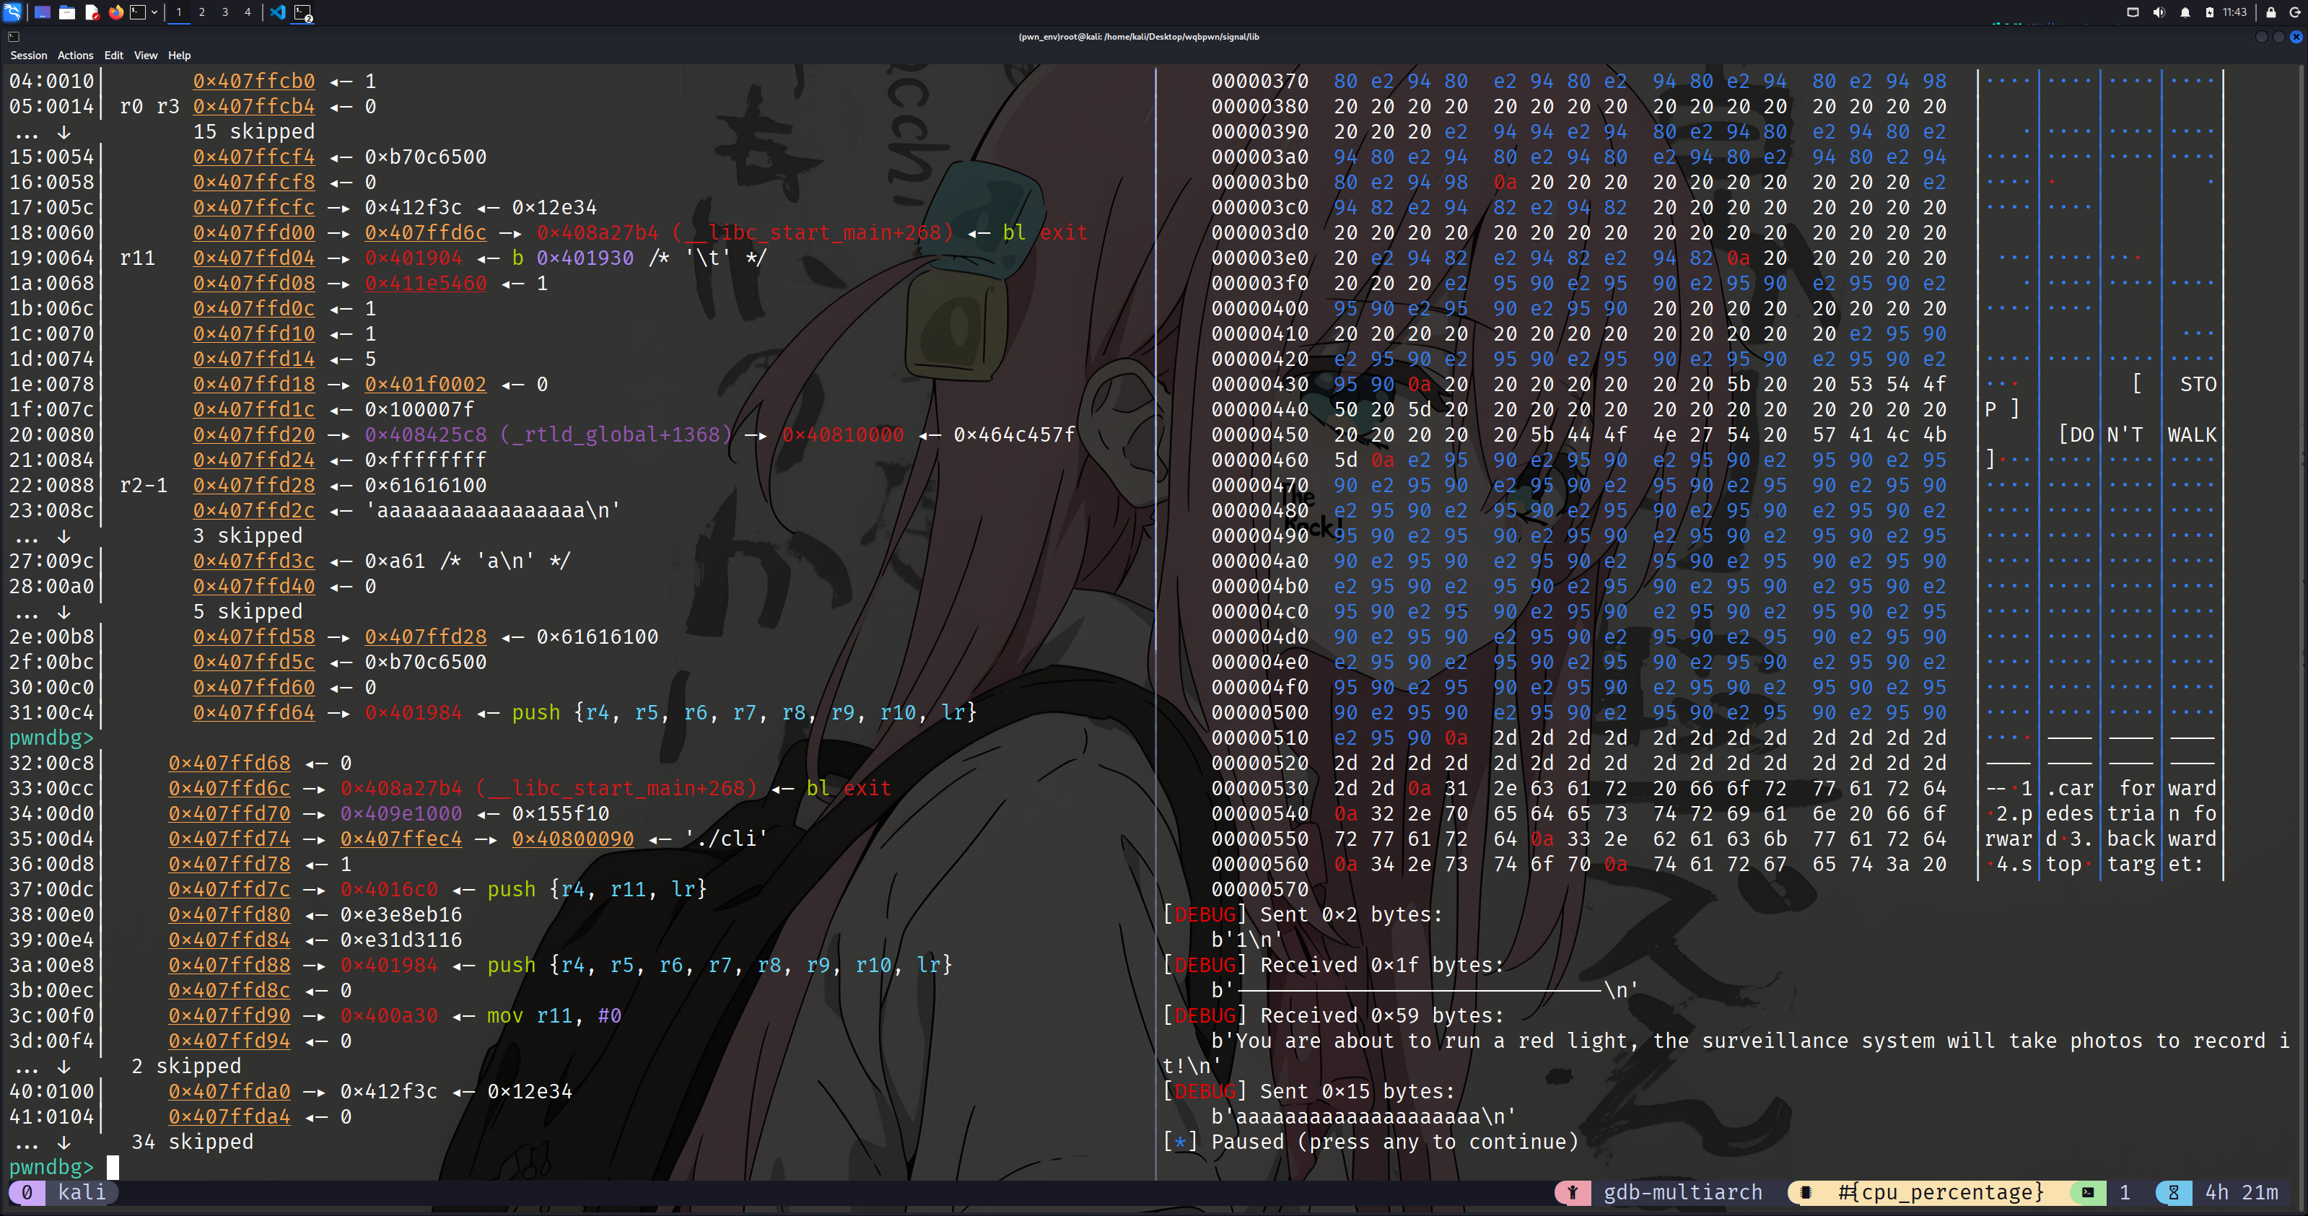
Task: Open the Kali applications menu
Action: tap(12, 12)
